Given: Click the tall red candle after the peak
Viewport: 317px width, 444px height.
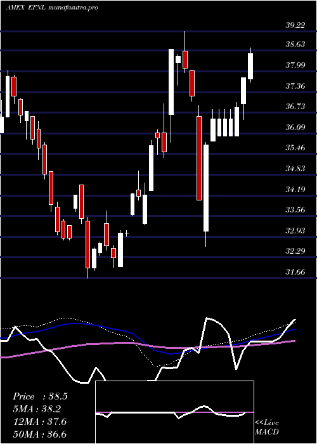Looking at the screenshot, I should (x=199, y=158).
